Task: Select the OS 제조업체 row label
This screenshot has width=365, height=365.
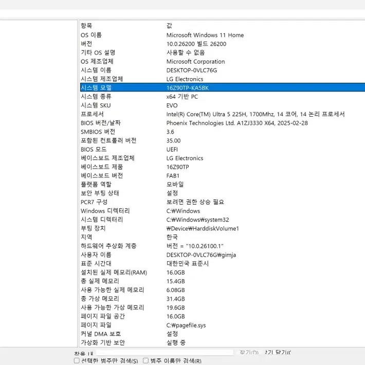Action: 97,62
